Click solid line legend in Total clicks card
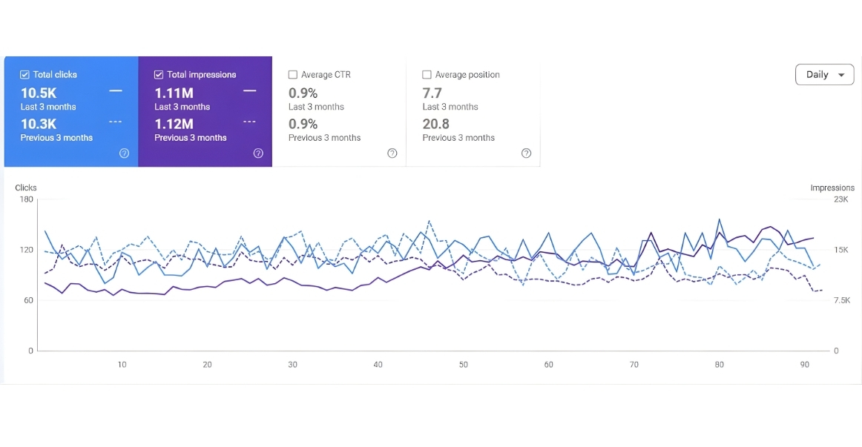The width and height of the screenshot is (862, 447). [116, 91]
